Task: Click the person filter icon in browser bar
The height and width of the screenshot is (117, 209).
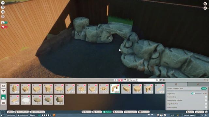Action: point(115,80)
